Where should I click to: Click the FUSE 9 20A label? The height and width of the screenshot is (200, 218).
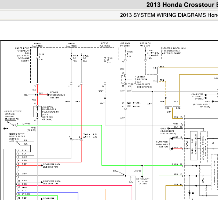coord(41,57)
